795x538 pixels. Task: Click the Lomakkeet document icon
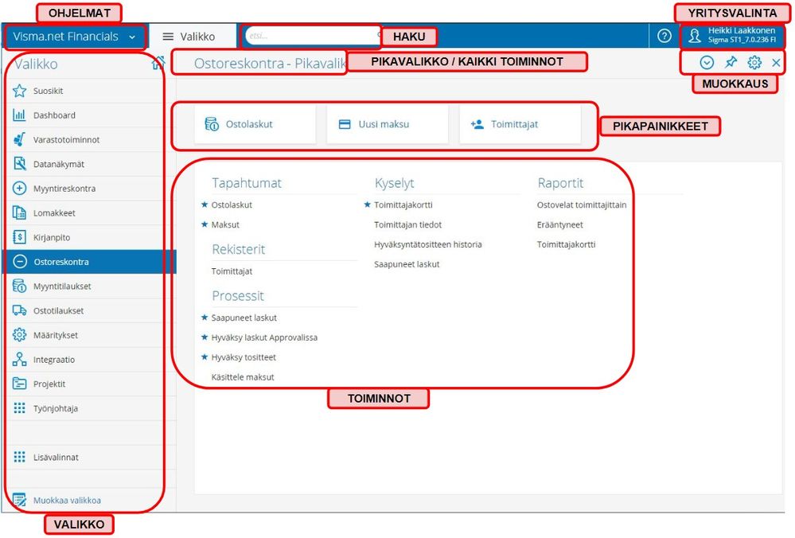point(19,212)
